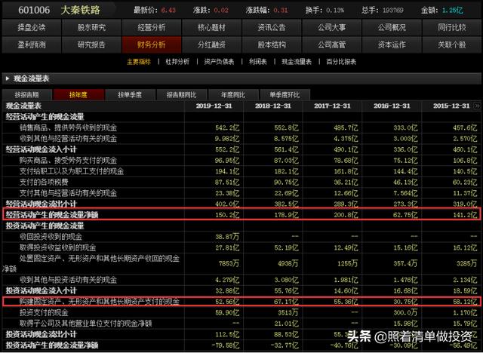This screenshot has width=483, height=353.
Task: Jump to 利润表 sub-link
Action: (x=258, y=62)
